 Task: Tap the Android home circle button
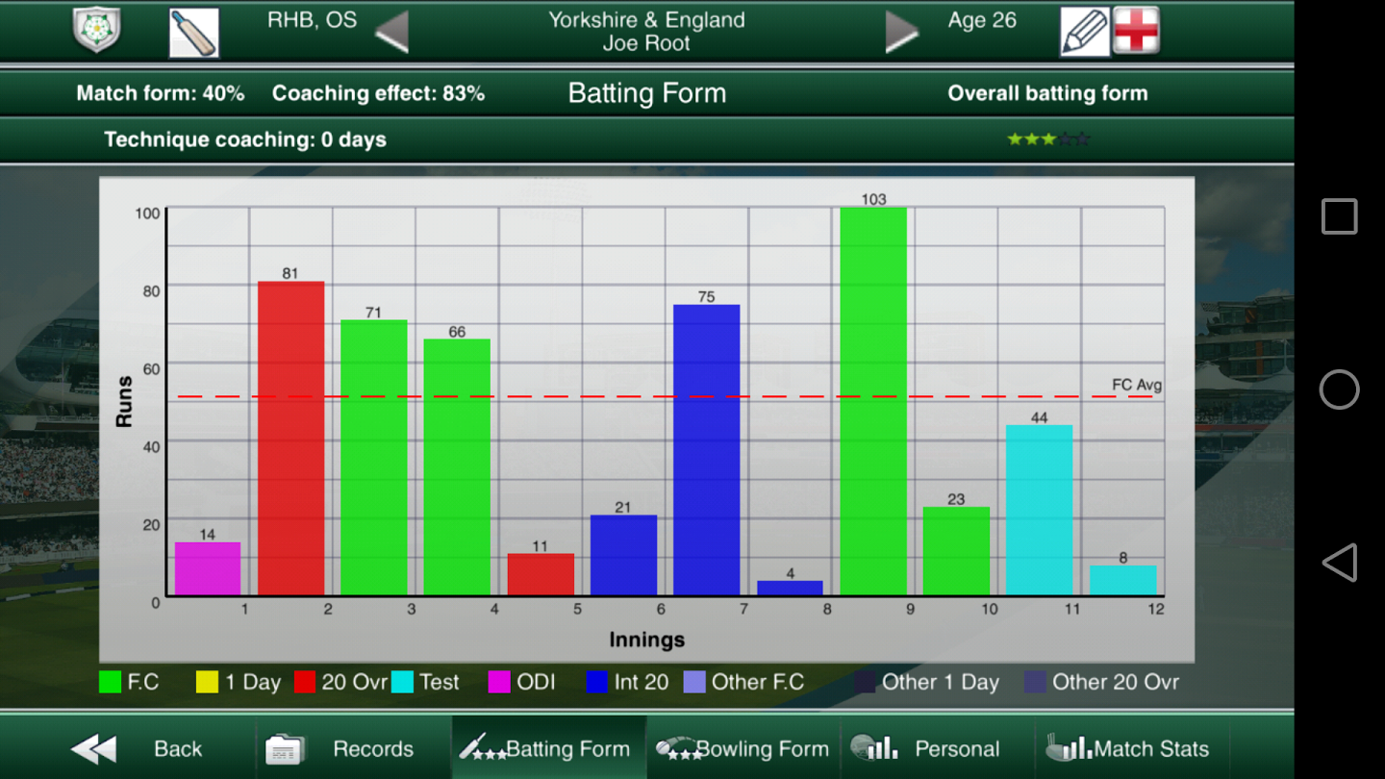[1339, 389]
